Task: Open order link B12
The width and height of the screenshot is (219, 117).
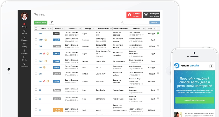Action: point(40,68)
